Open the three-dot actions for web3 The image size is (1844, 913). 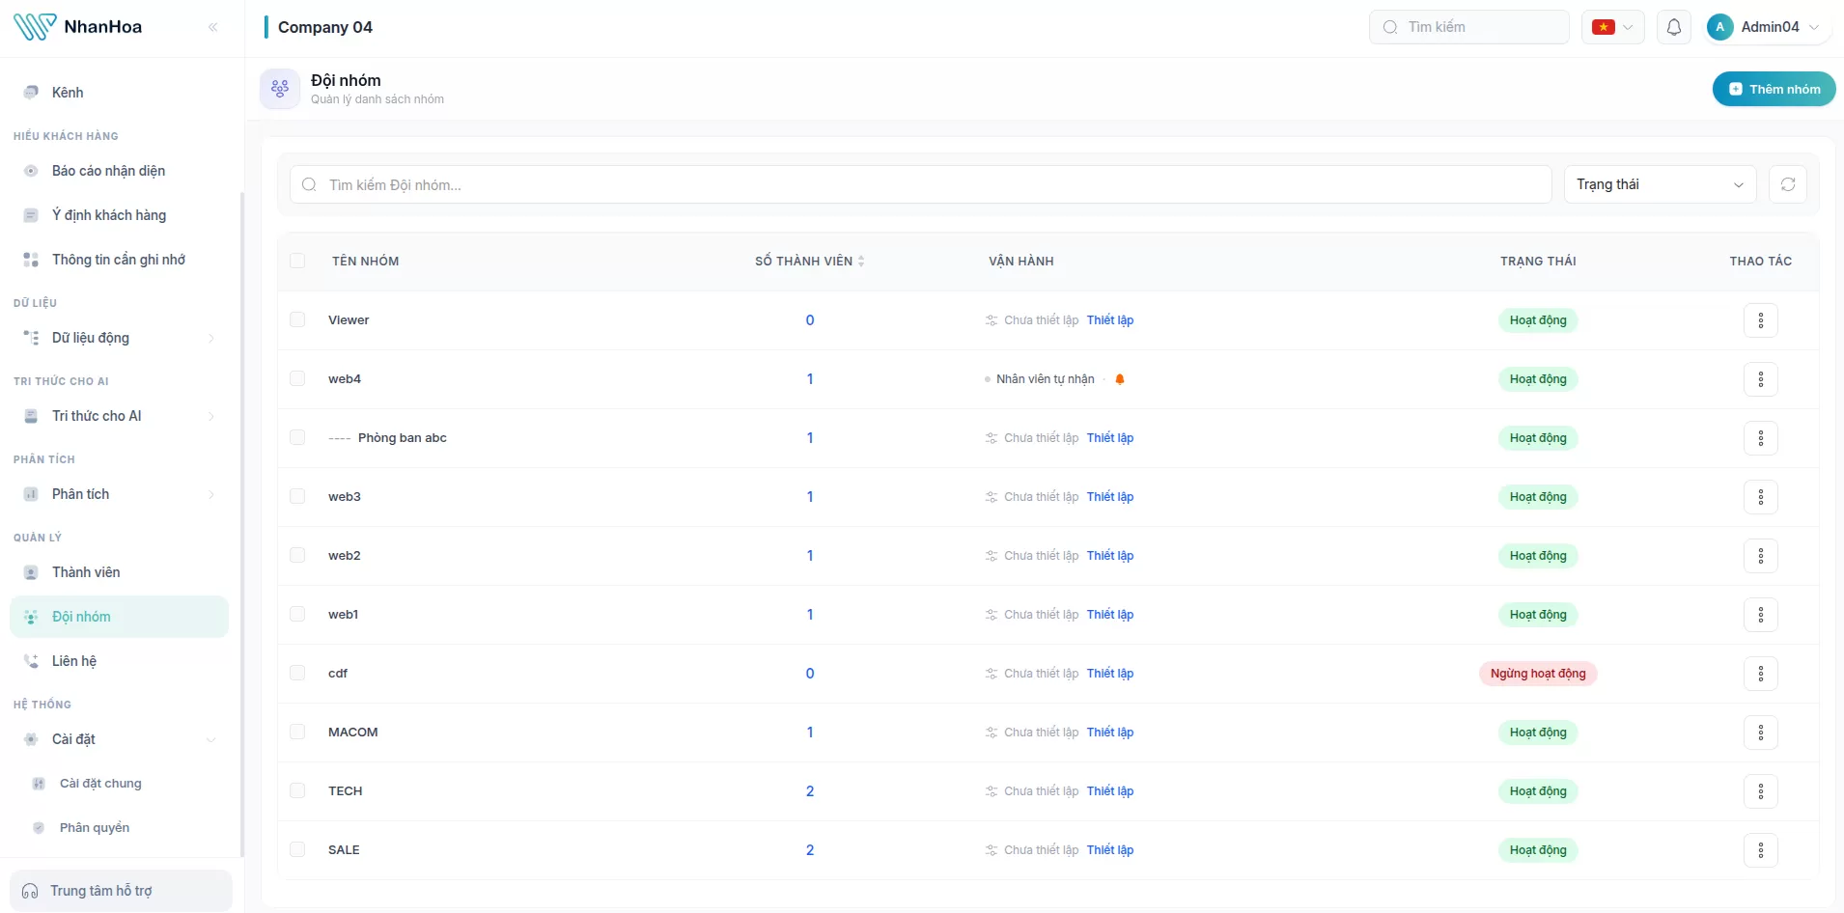pyautogui.click(x=1761, y=497)
